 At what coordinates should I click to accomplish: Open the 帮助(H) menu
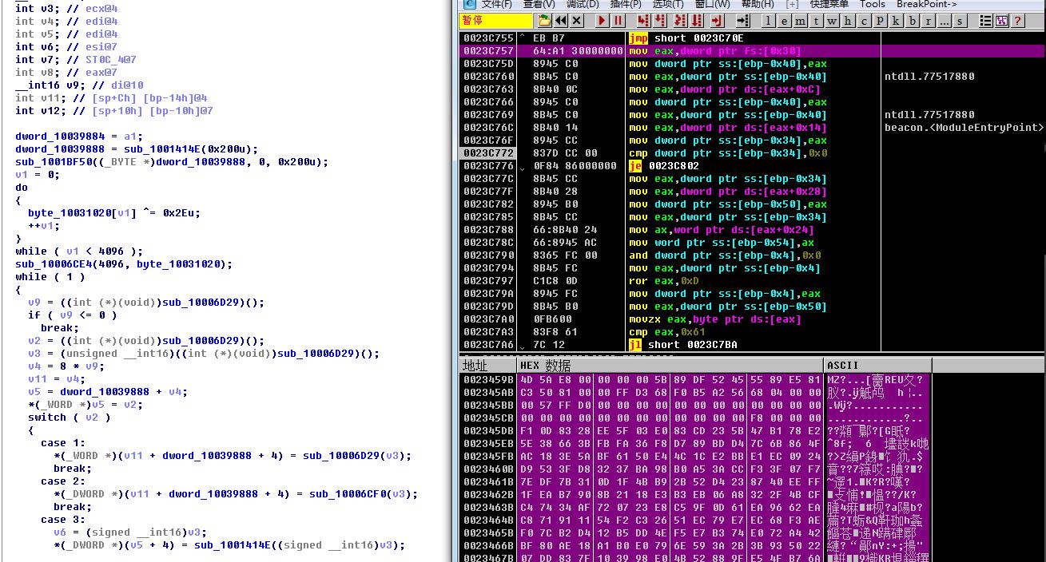coord(758,4)
